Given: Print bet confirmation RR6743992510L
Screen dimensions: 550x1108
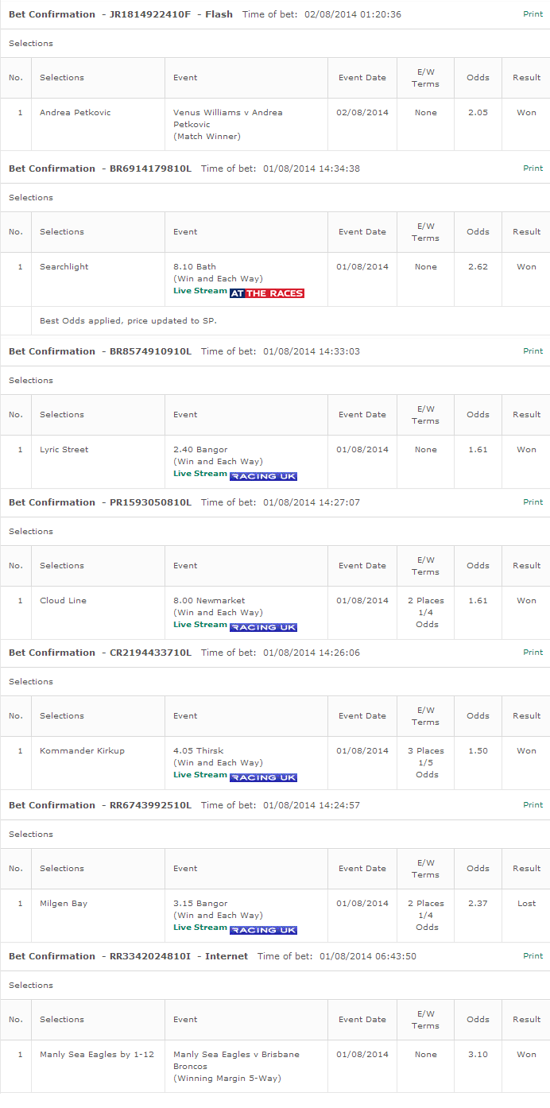Looking at the screenshot, I should tap(533, 805).
